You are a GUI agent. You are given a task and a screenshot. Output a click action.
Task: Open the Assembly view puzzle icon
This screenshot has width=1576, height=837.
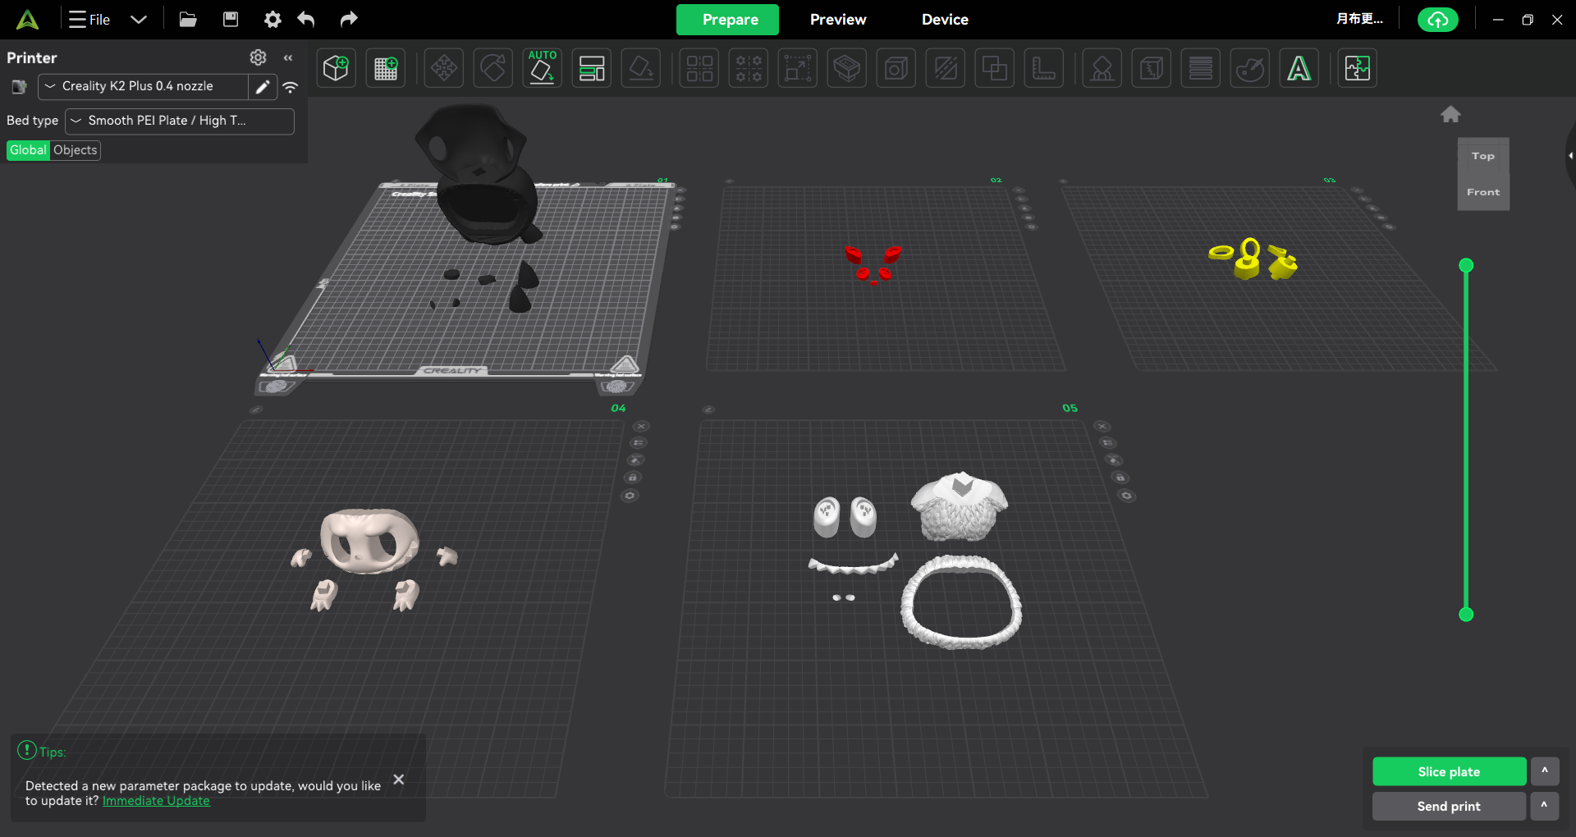1357,68
